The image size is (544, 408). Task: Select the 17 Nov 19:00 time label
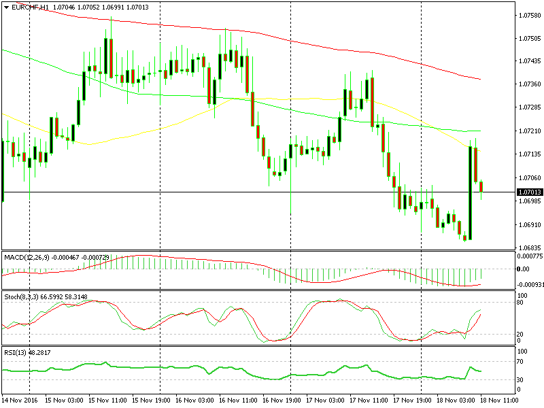[x=412, y=401]
